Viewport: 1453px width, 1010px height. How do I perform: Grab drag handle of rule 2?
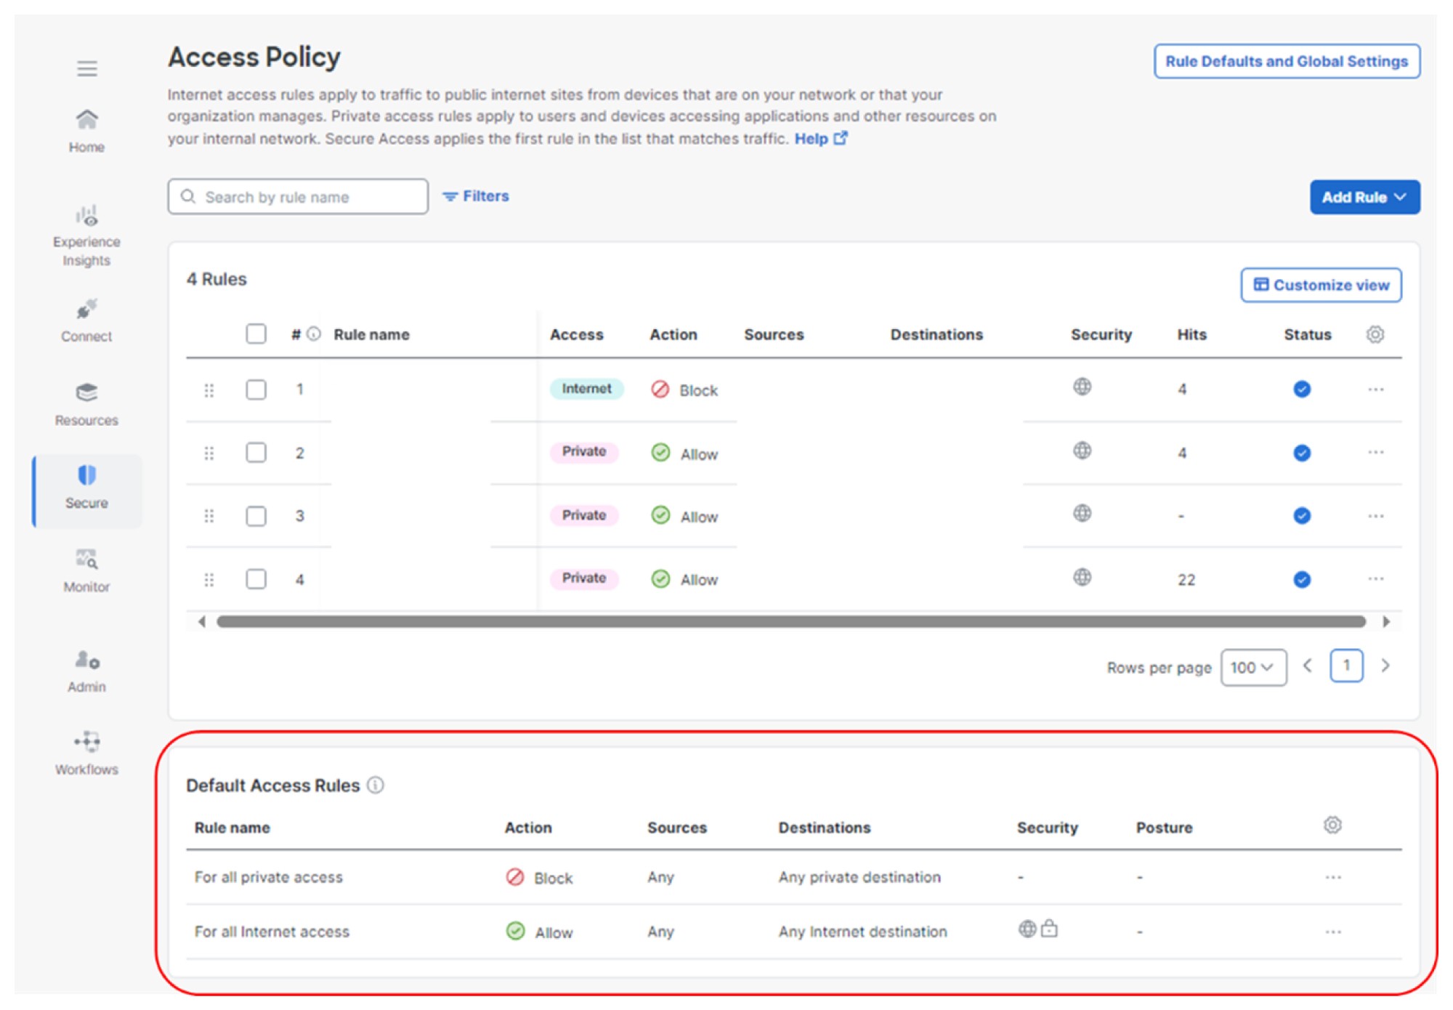pyautogui.click(x=209, y=453)
